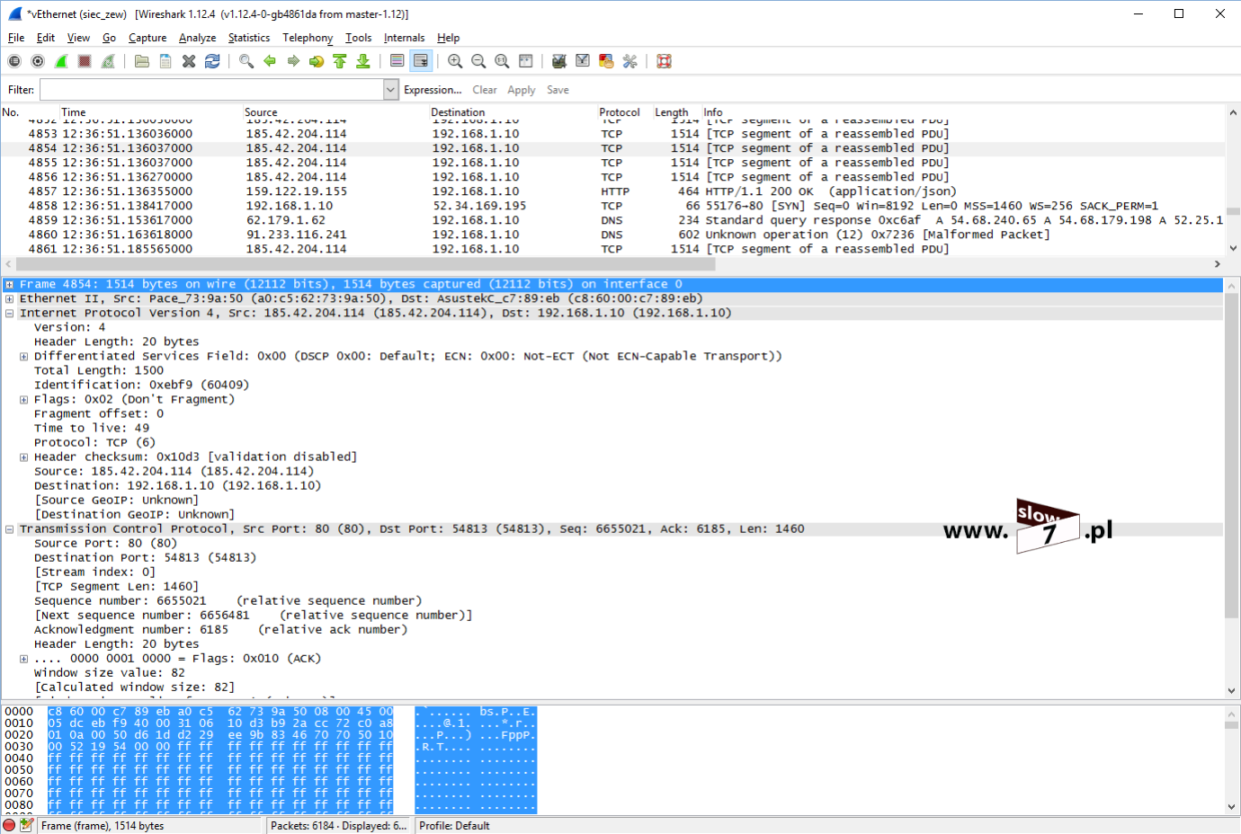Open the Telephony menu
Screen dimensions: 1241x834
[x=308, y=38]
